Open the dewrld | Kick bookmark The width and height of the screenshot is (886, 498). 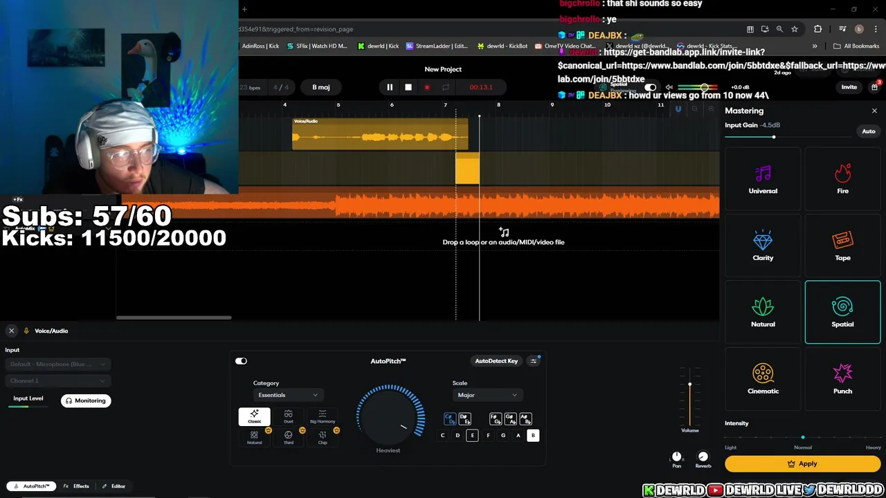(x=378, y=46)
